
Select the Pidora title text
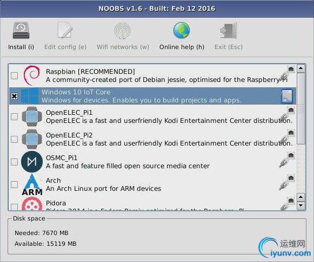(x=56, y=203)
